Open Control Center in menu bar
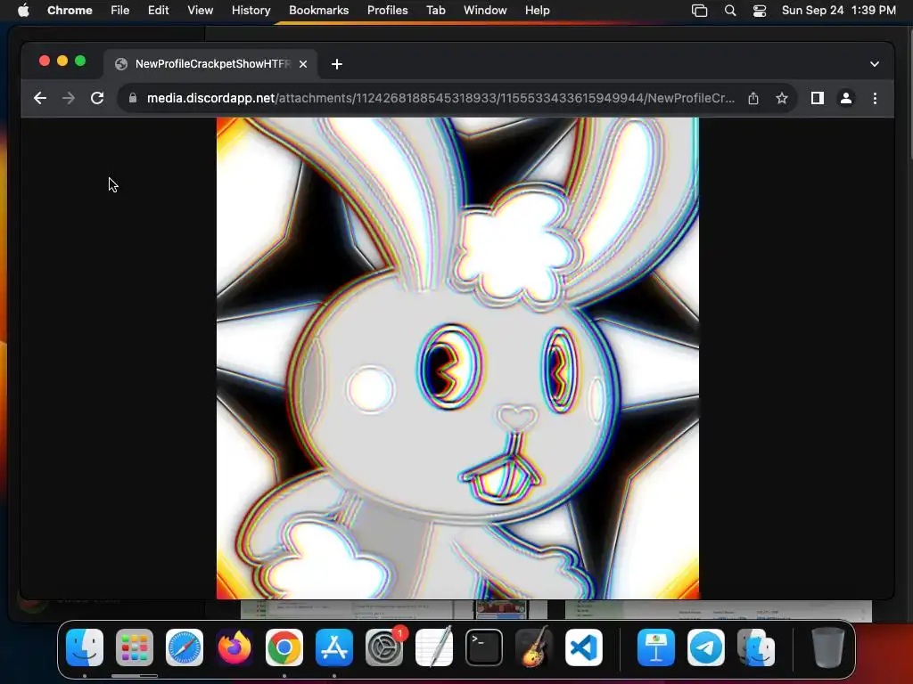The height and width of the screenshot is (684, 913). tap(760, 11)
